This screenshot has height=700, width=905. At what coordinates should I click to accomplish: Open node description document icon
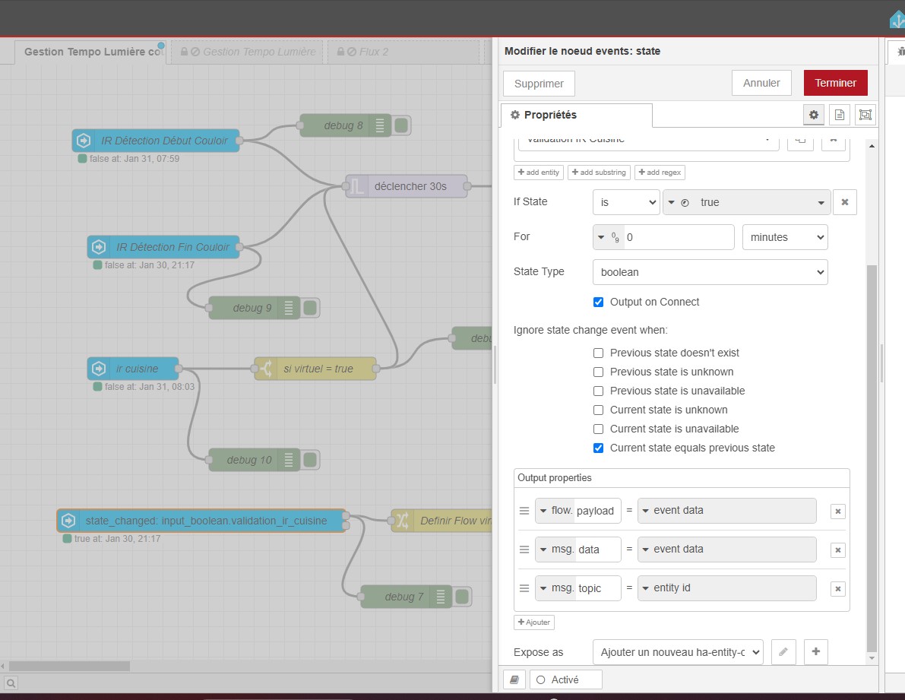click(839, 115)
